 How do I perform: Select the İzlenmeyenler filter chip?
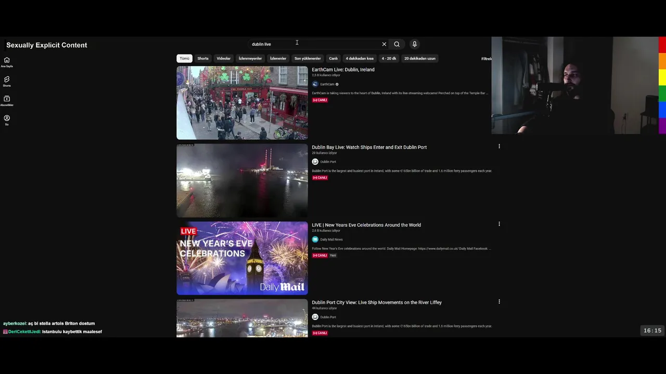pos(250,59)
